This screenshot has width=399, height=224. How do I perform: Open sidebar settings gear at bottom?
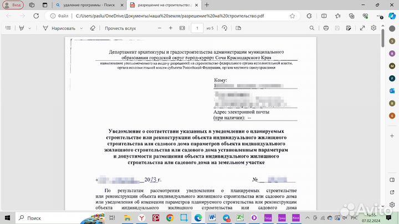(392, 205)
